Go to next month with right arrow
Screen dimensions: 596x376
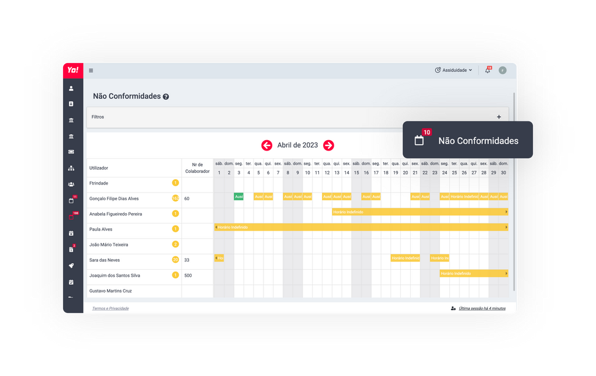tap(329, 145)
